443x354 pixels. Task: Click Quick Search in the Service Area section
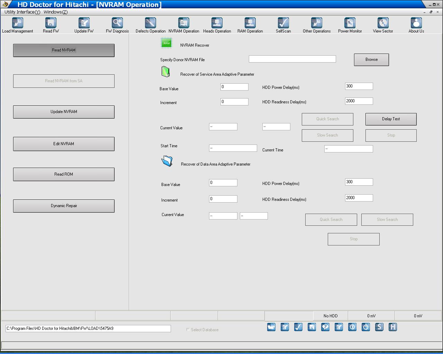pos(327,119)
